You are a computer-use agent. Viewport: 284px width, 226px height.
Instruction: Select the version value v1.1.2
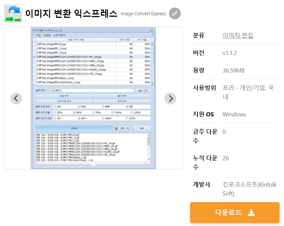point(229,53)
